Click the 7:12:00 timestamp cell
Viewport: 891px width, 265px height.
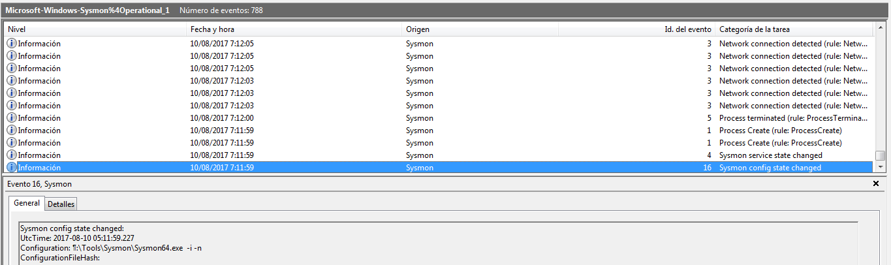pos(222,118)
